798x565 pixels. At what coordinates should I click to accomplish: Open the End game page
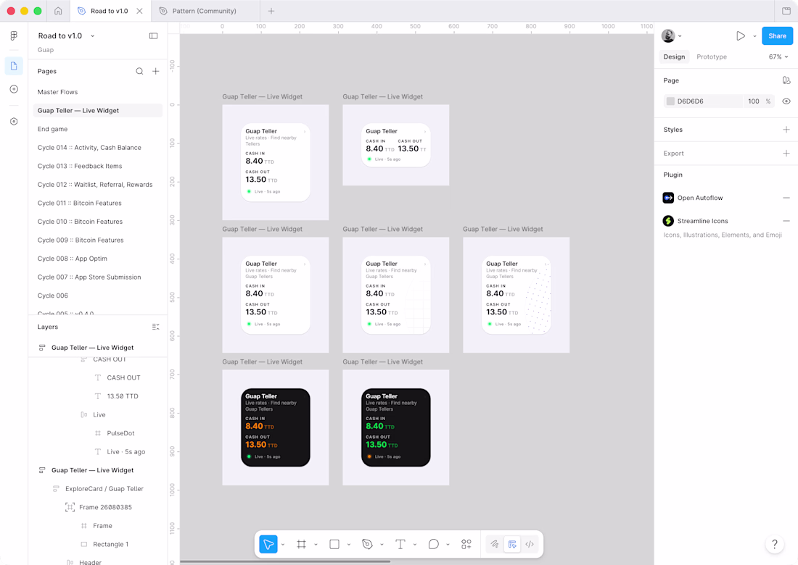tap(52, 129)
